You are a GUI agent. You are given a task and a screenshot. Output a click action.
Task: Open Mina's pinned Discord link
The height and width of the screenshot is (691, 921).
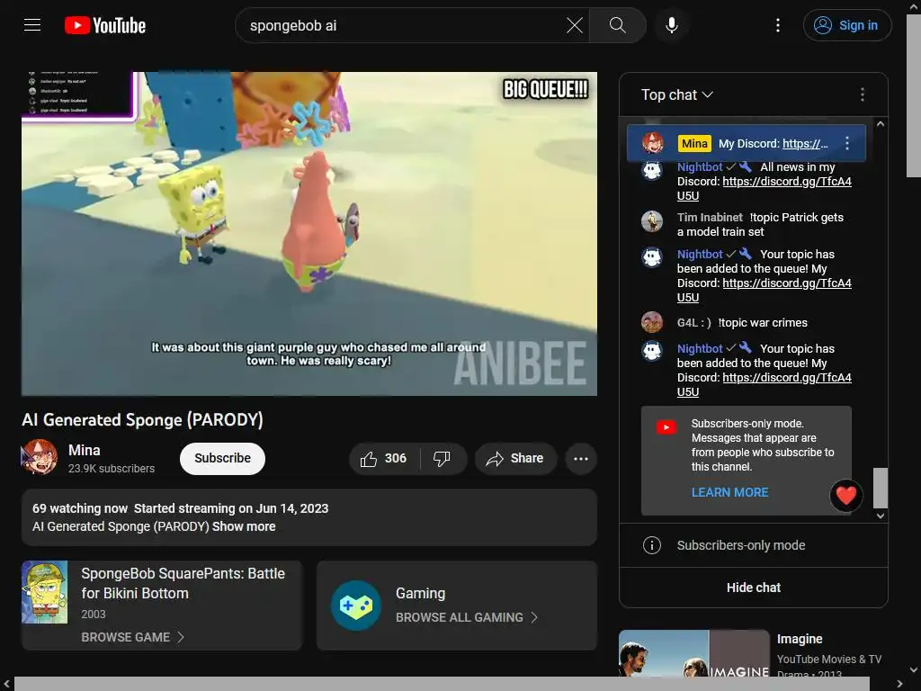(x=805, y=144)
